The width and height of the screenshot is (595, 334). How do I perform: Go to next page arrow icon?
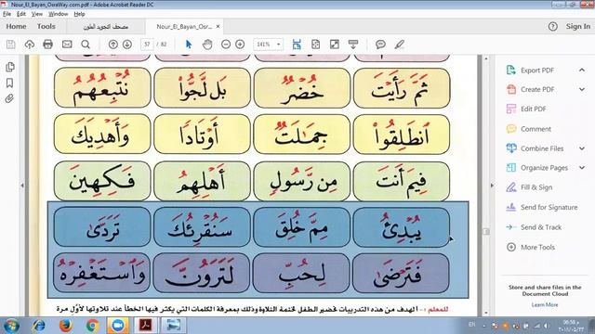point(127,45)
